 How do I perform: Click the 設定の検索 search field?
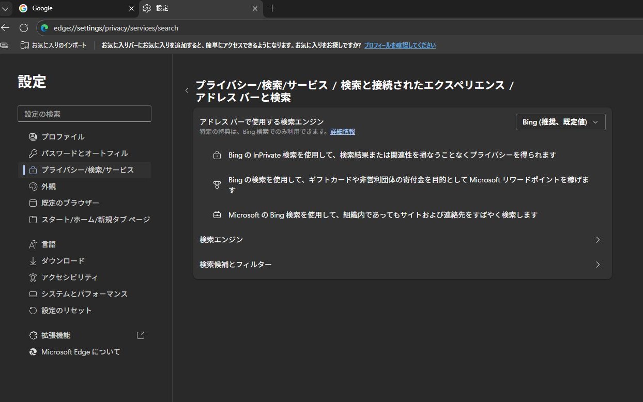tap(84, 114)
